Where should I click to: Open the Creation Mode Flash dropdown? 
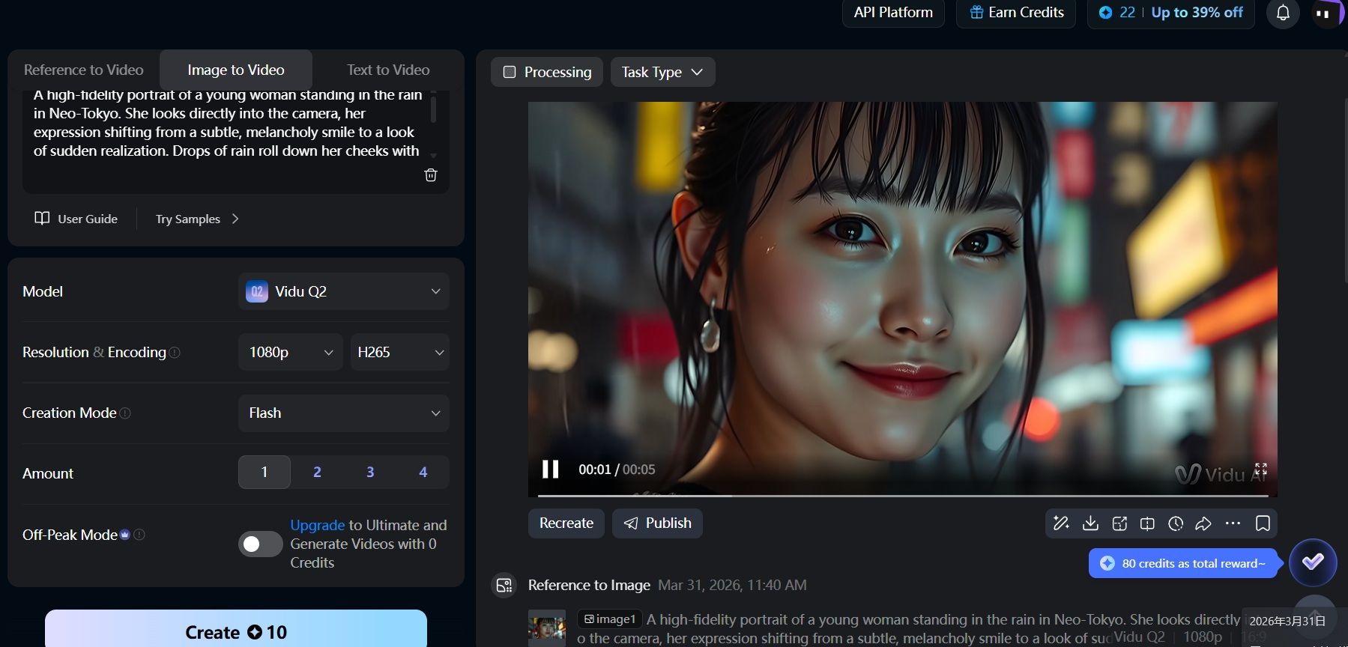344,413
